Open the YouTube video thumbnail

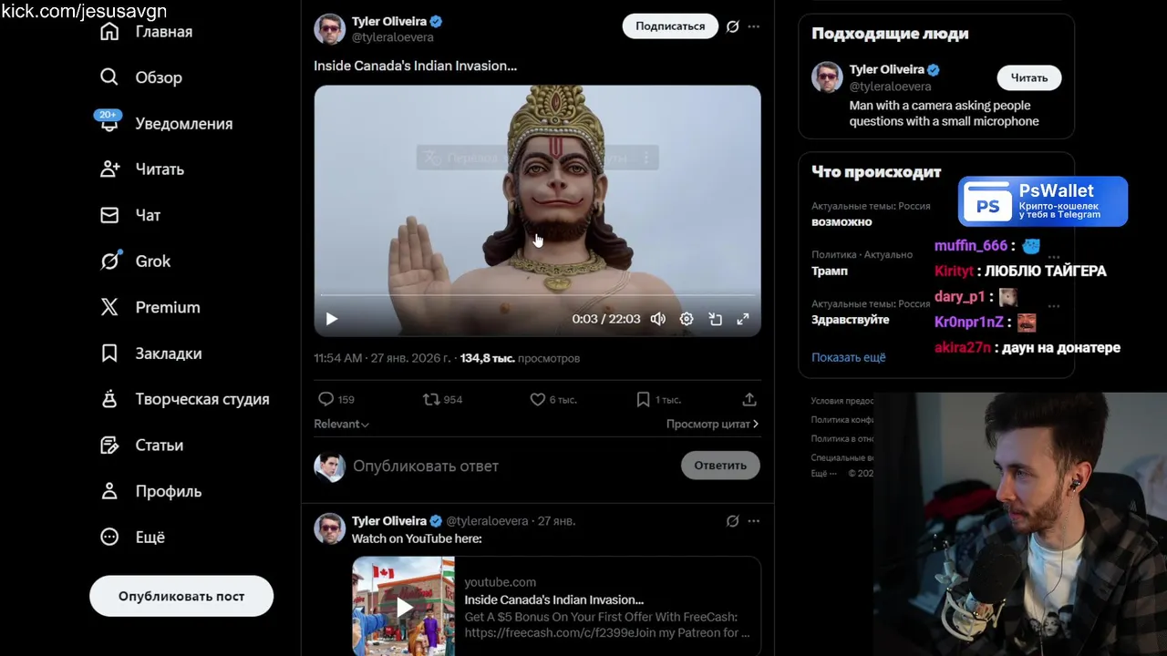tap(404, 607)
